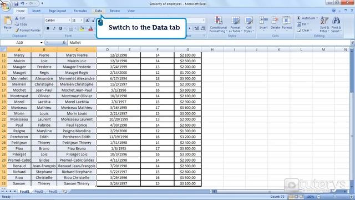Open Format as Table gallery

(x=235, y=24)
